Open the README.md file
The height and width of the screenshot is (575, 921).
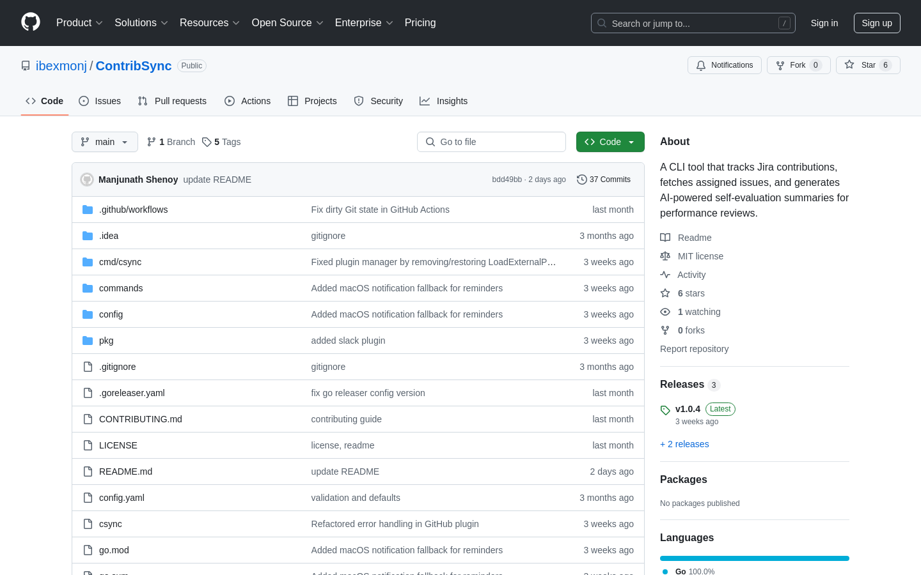tap(125, 471)
